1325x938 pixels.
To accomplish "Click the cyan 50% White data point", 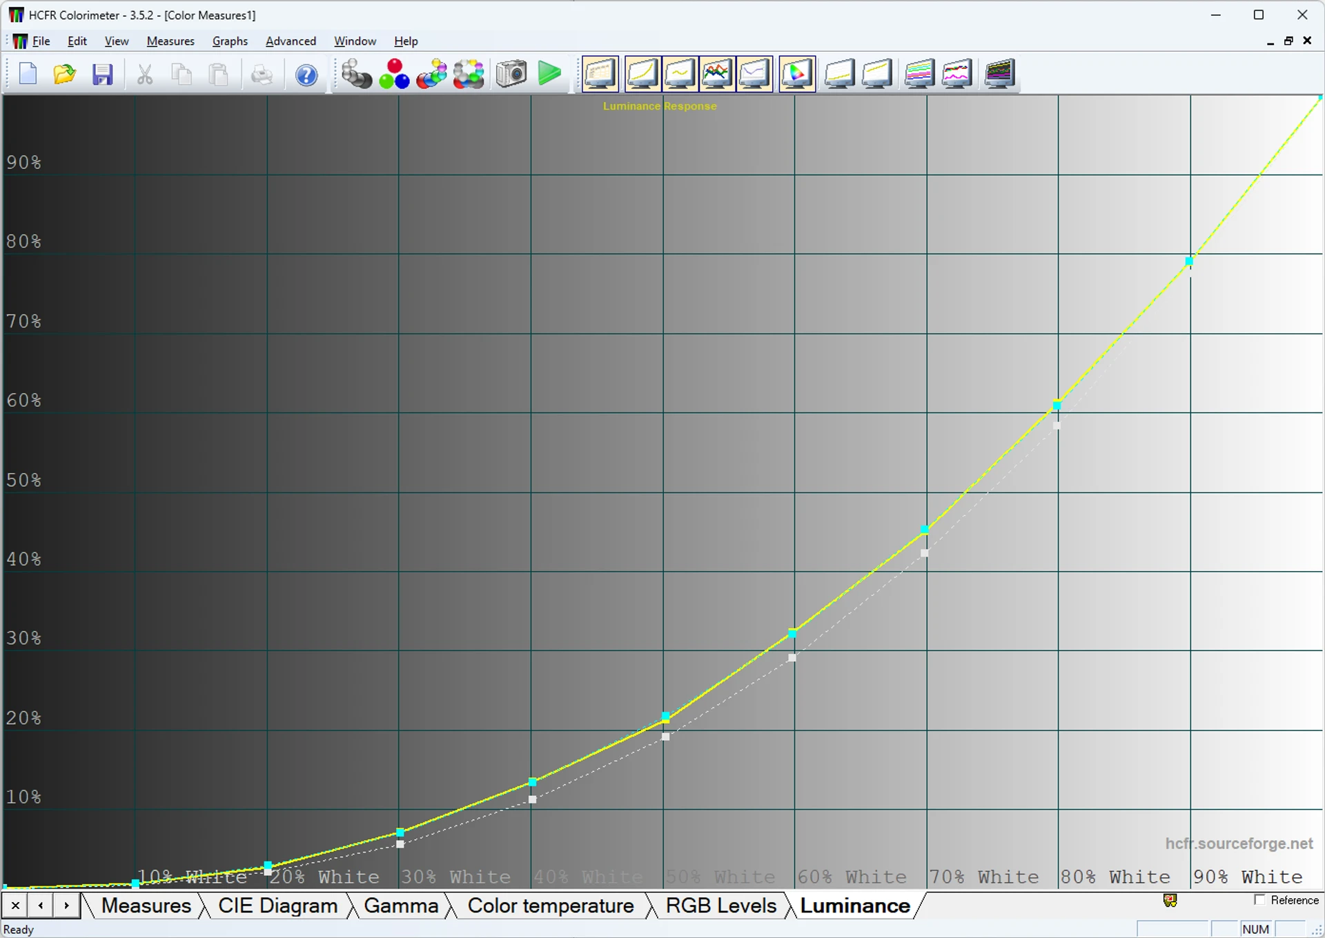I will click(x=665, y=717).
